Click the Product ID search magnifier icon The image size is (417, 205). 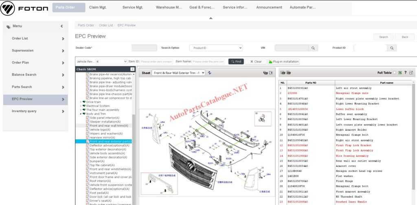392,48
